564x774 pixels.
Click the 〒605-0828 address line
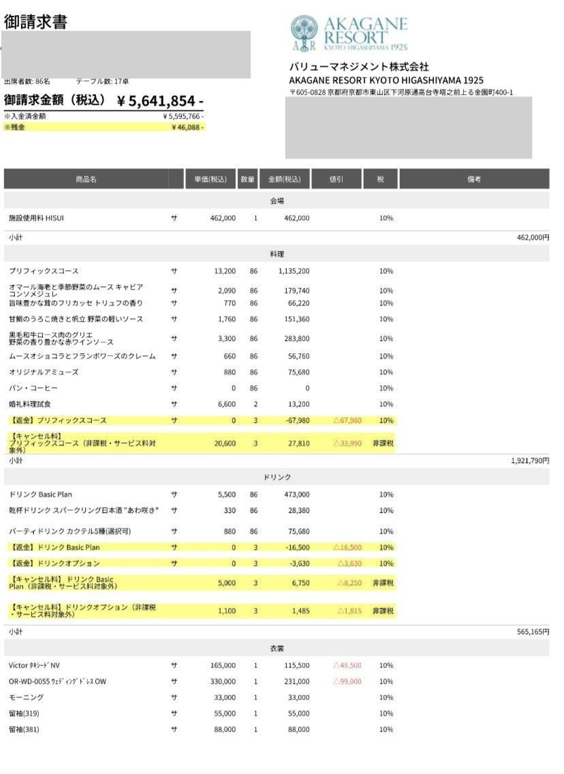coord(401,92)
